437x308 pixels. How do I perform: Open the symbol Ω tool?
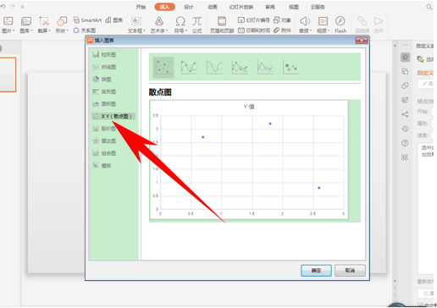click(180, 25)
